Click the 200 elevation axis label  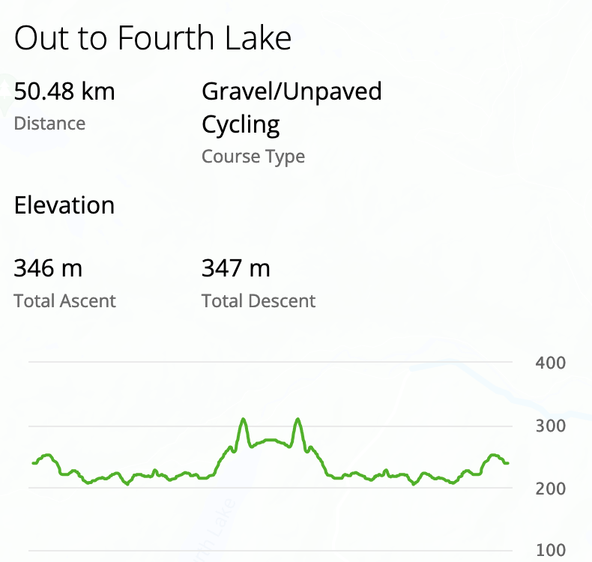pyautogui.click(x=551, y=489)
